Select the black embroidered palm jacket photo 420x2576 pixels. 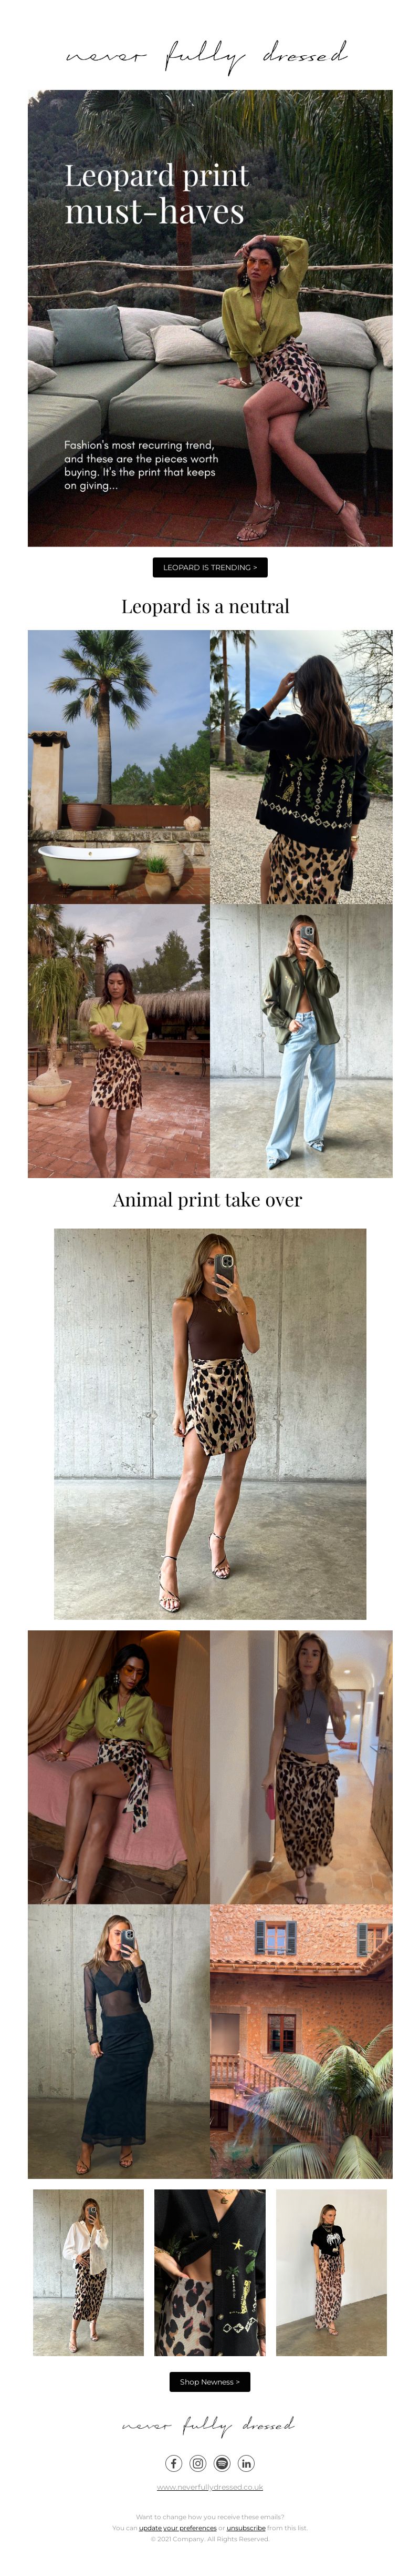(301, 766)
